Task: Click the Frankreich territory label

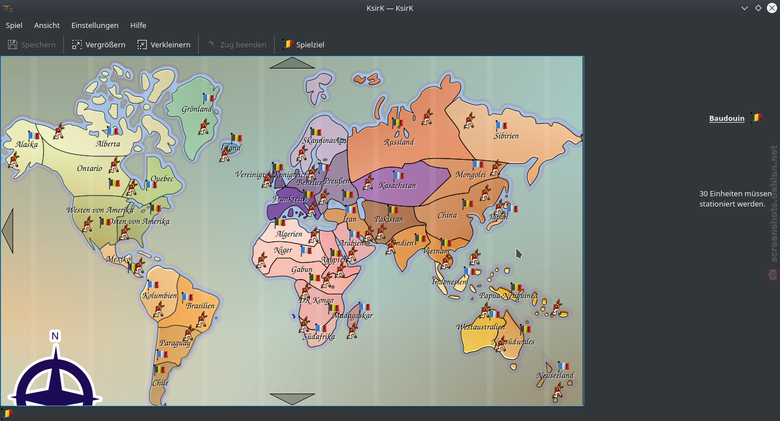Action: click(291, 199)
